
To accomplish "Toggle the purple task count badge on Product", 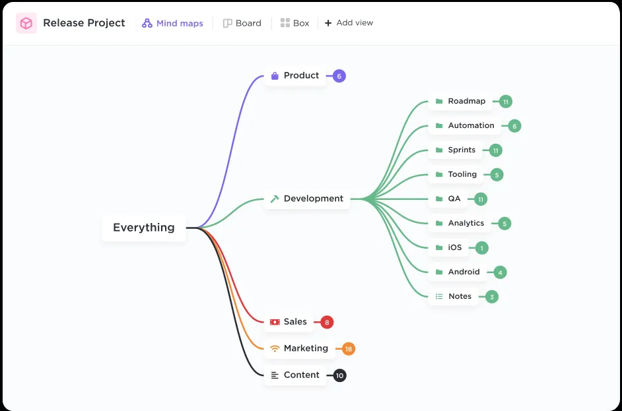I will point(338,76).
